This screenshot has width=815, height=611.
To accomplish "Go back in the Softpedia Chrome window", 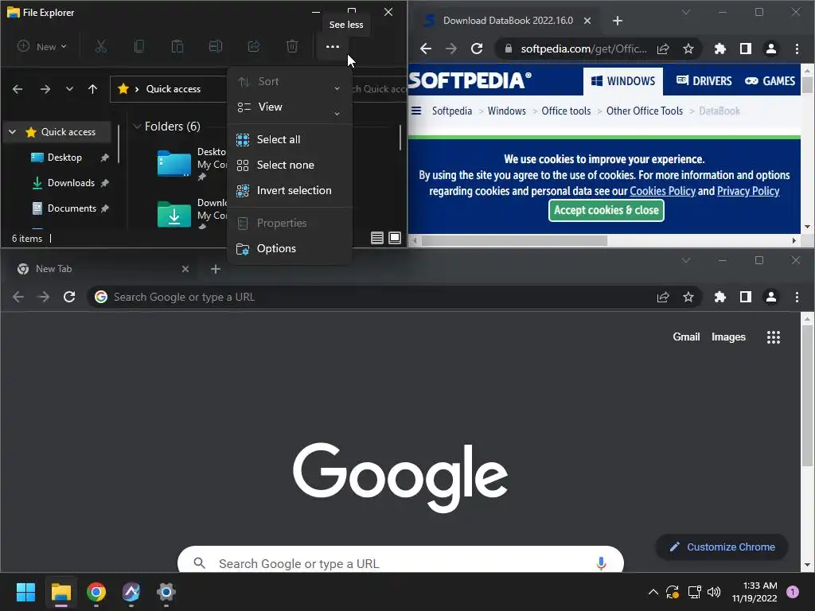I will 426,49.
